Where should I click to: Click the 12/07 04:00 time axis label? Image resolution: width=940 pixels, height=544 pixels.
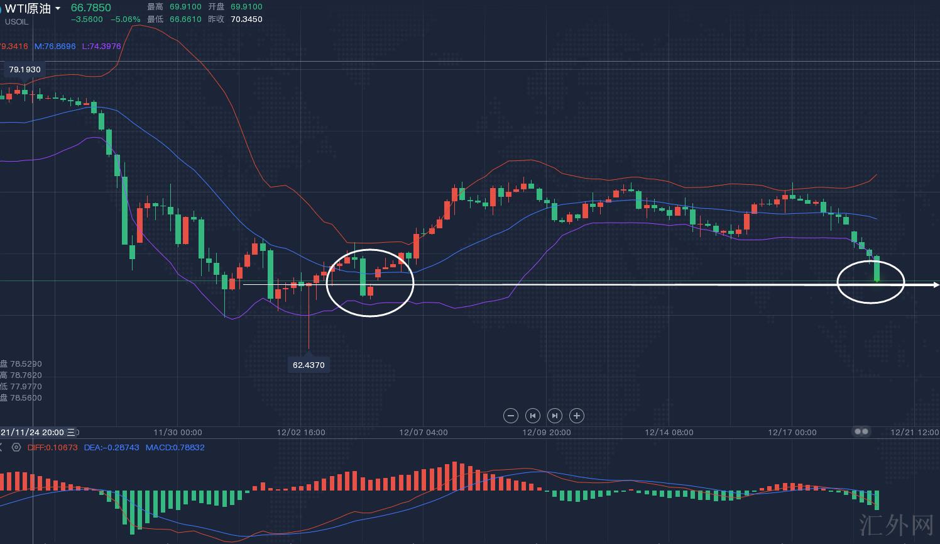tap(424, 433)
